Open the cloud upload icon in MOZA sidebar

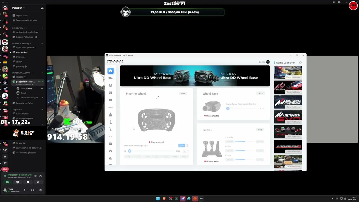pos(111,151)
